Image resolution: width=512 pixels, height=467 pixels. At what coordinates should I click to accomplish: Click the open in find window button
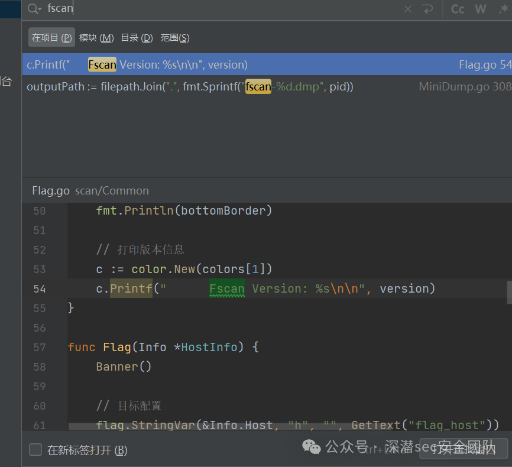point(464,449)
